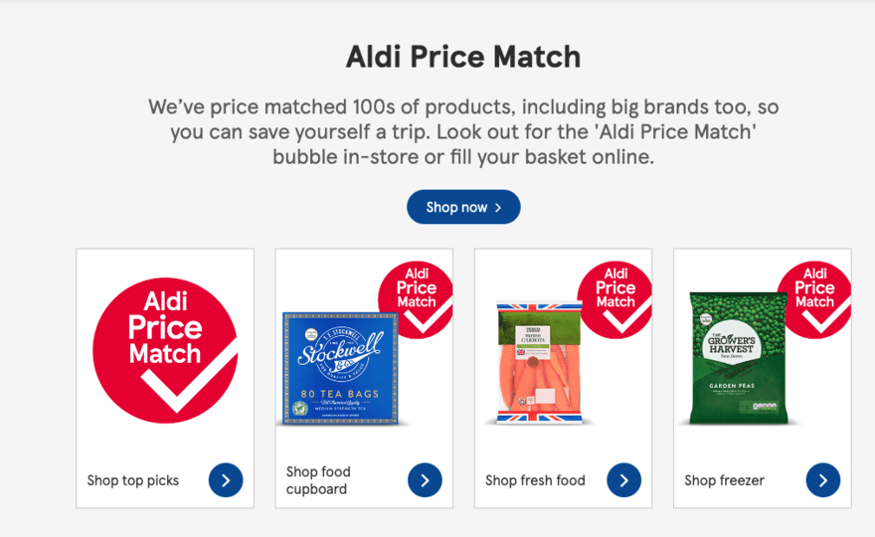Click the large Aldi Price Match logo
Viewport: 875px width, 537px height.
coord(165,351)
